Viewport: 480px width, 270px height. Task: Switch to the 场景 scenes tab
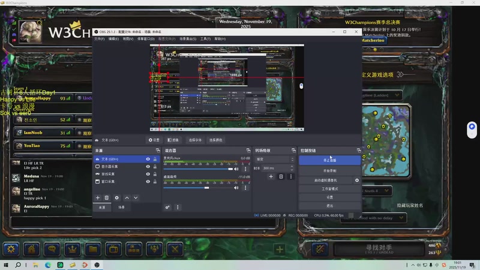(x=122, y=207)
